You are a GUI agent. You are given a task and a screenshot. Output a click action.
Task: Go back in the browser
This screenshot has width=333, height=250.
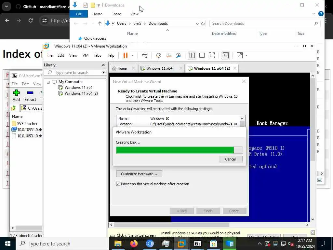[7, 21]
